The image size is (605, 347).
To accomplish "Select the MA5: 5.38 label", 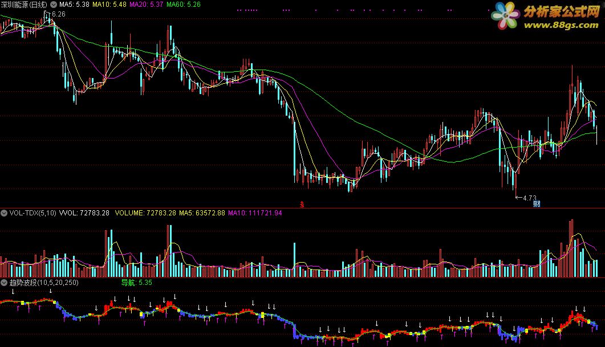I will 74,5.
